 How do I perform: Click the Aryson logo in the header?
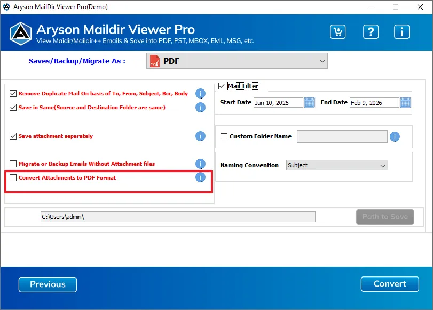[x=21, y=34]
